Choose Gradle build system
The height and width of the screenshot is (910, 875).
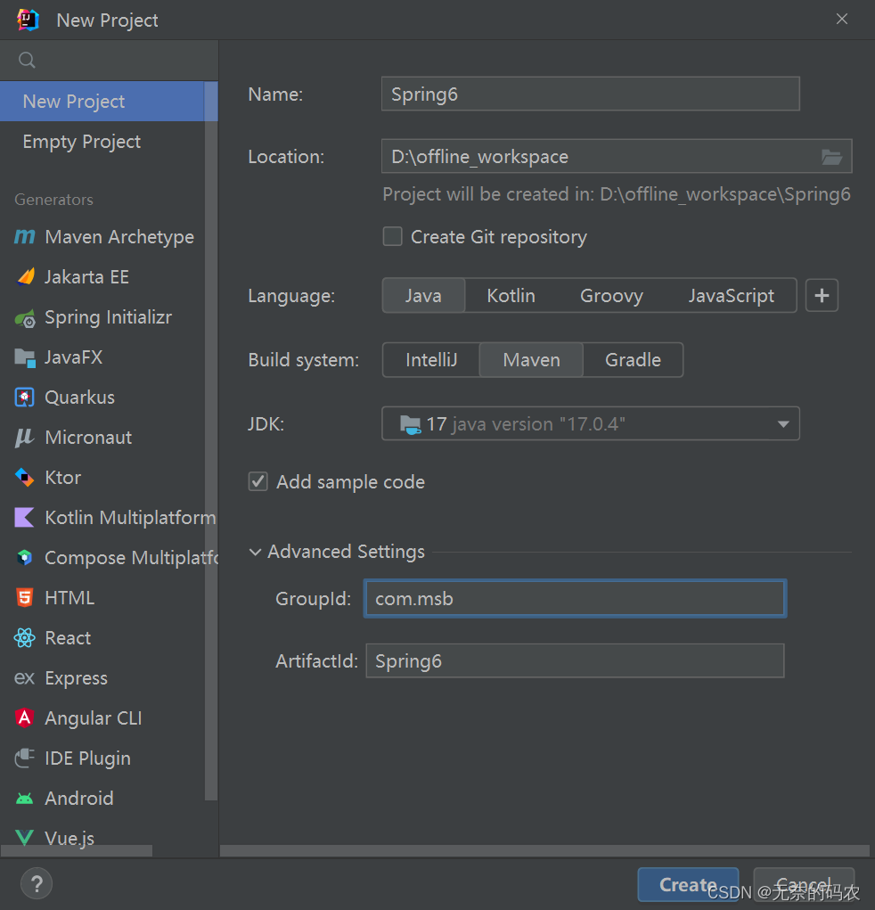633,360
